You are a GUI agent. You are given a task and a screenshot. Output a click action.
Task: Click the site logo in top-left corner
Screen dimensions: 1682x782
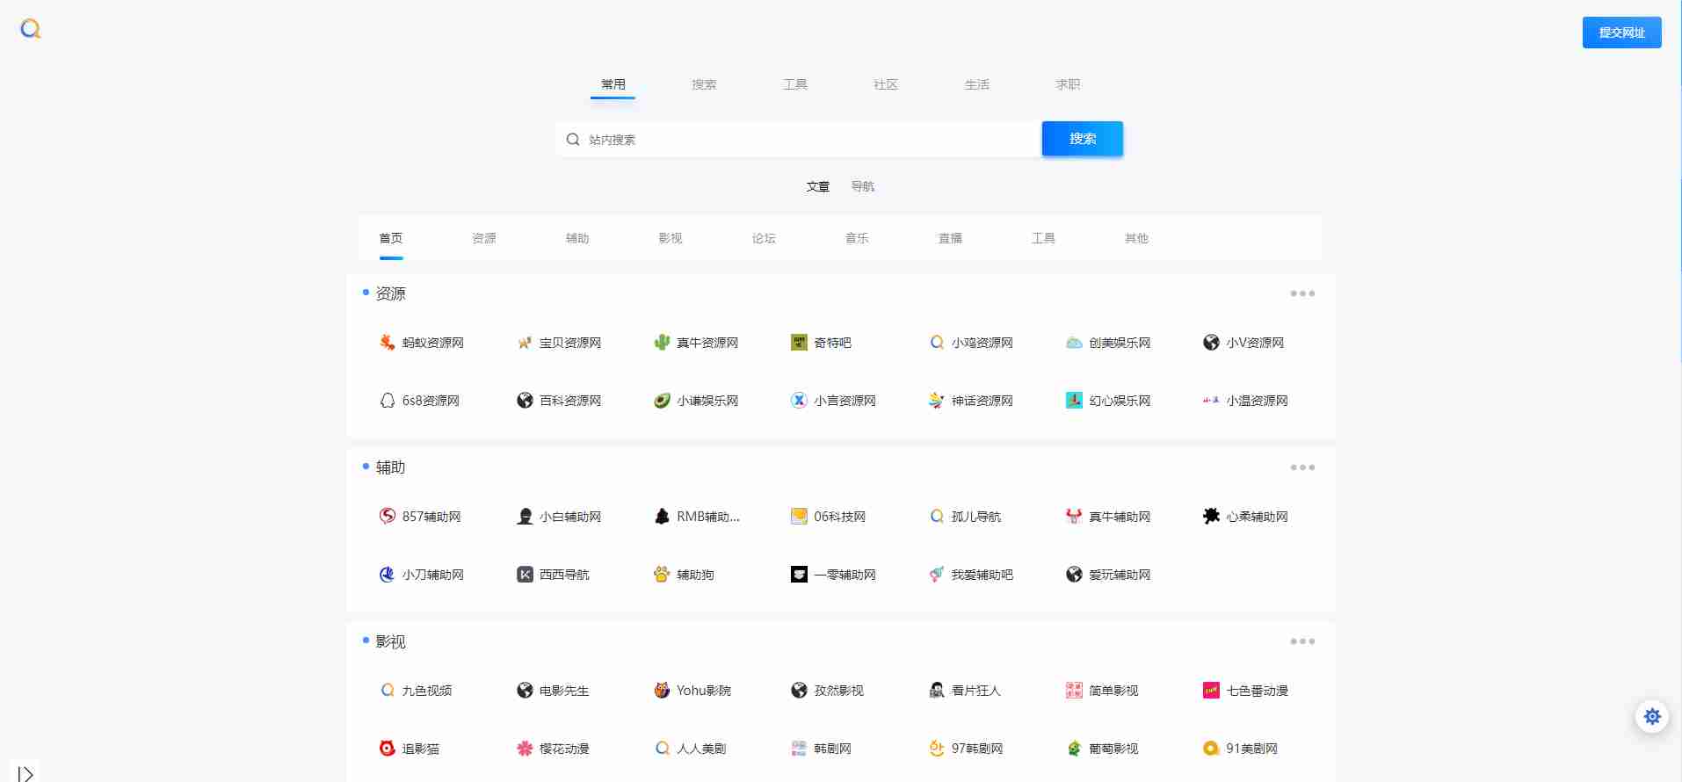click(x=31, y=29)
